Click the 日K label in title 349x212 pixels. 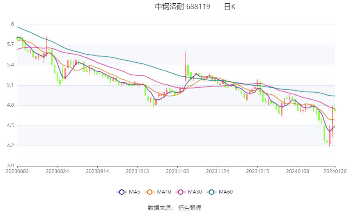pyautogui.click(x=230, y=7)
